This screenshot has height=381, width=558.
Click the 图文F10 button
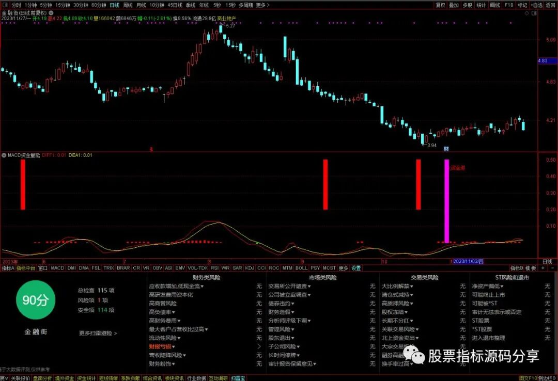point(528,378)
